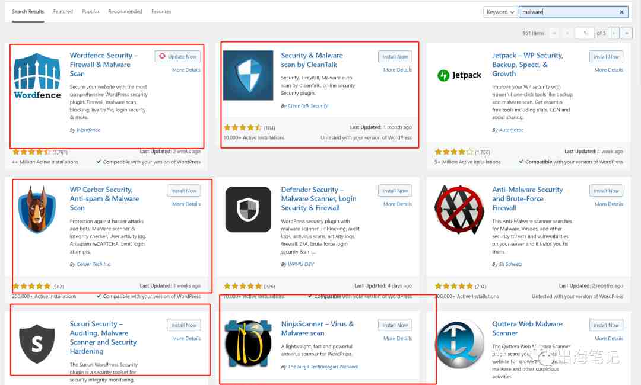Focus the plugin search field containing malware
641x385 pixels.
(573, 12)
